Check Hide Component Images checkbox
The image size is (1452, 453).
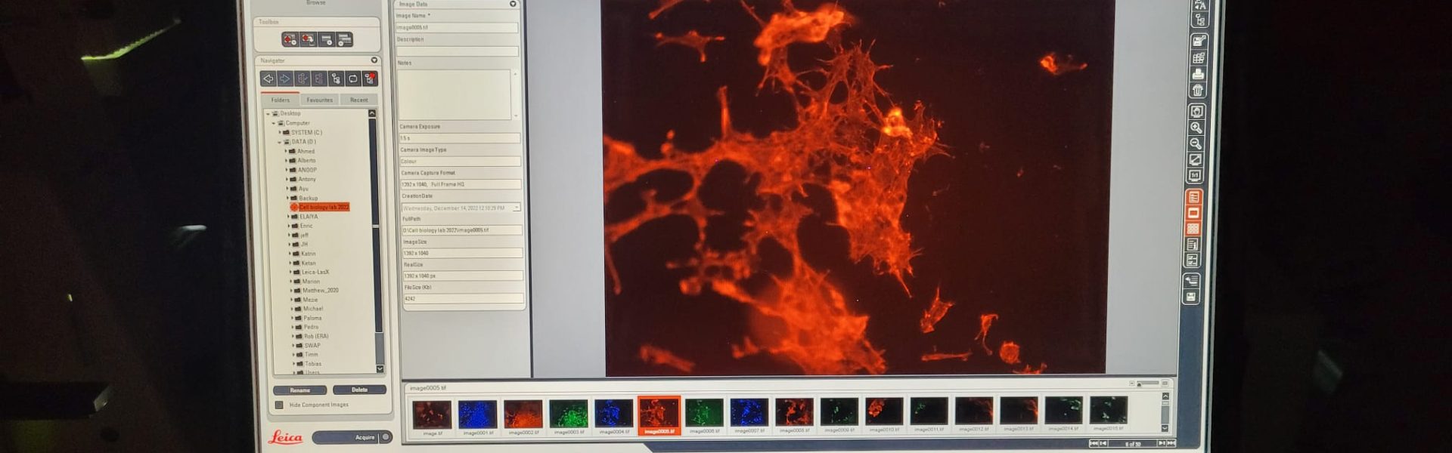(279, 405)
